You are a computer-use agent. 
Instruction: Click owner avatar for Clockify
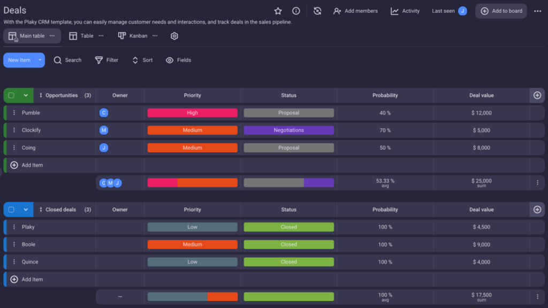[104, 130]
